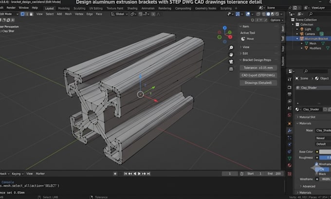This screenshot has width=331, height=199.
Task: Open Global transform orientation dropdown
Action: (x=119, y=14)
